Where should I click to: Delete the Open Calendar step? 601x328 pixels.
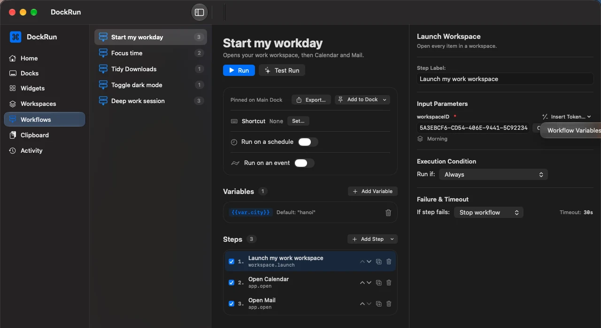point(389,283)
